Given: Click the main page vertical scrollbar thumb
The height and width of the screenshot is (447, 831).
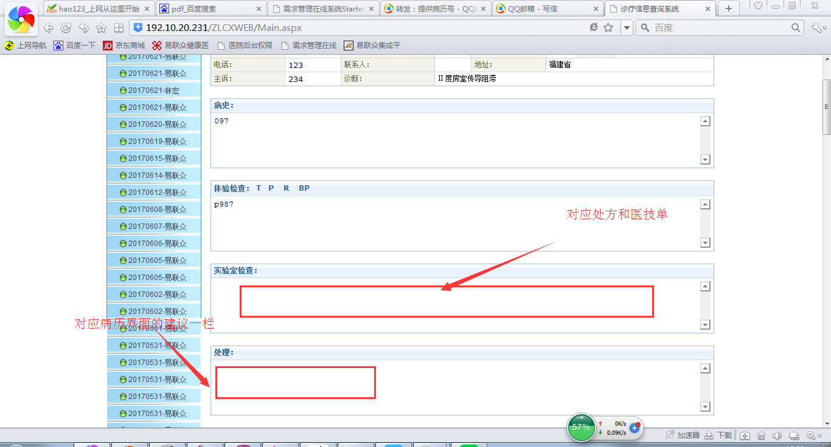Looking at the screenshot, I should 827,107.
